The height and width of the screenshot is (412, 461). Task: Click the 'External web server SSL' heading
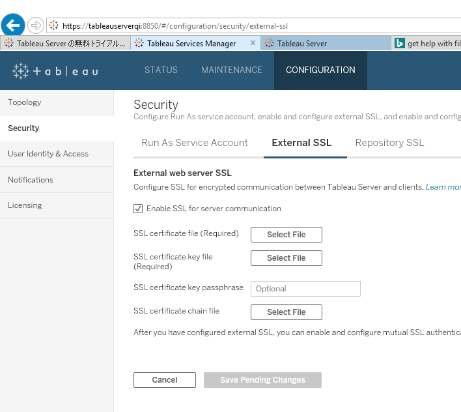pos(182,173)
